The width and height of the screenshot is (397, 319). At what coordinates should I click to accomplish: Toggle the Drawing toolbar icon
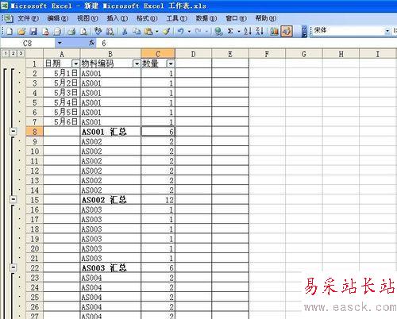pyautogui.click(x=287, y=32)
